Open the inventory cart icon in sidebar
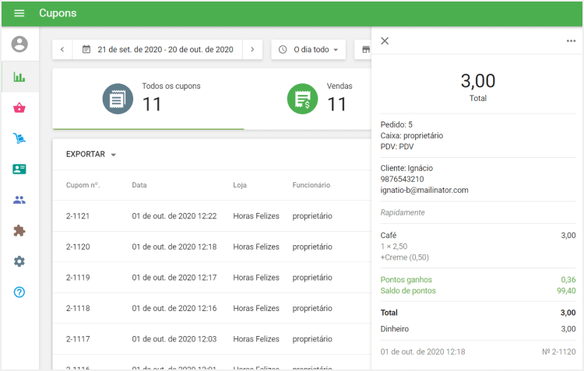Image resolution: width=584 pixels, height=371 pixels. click(19, 138)
